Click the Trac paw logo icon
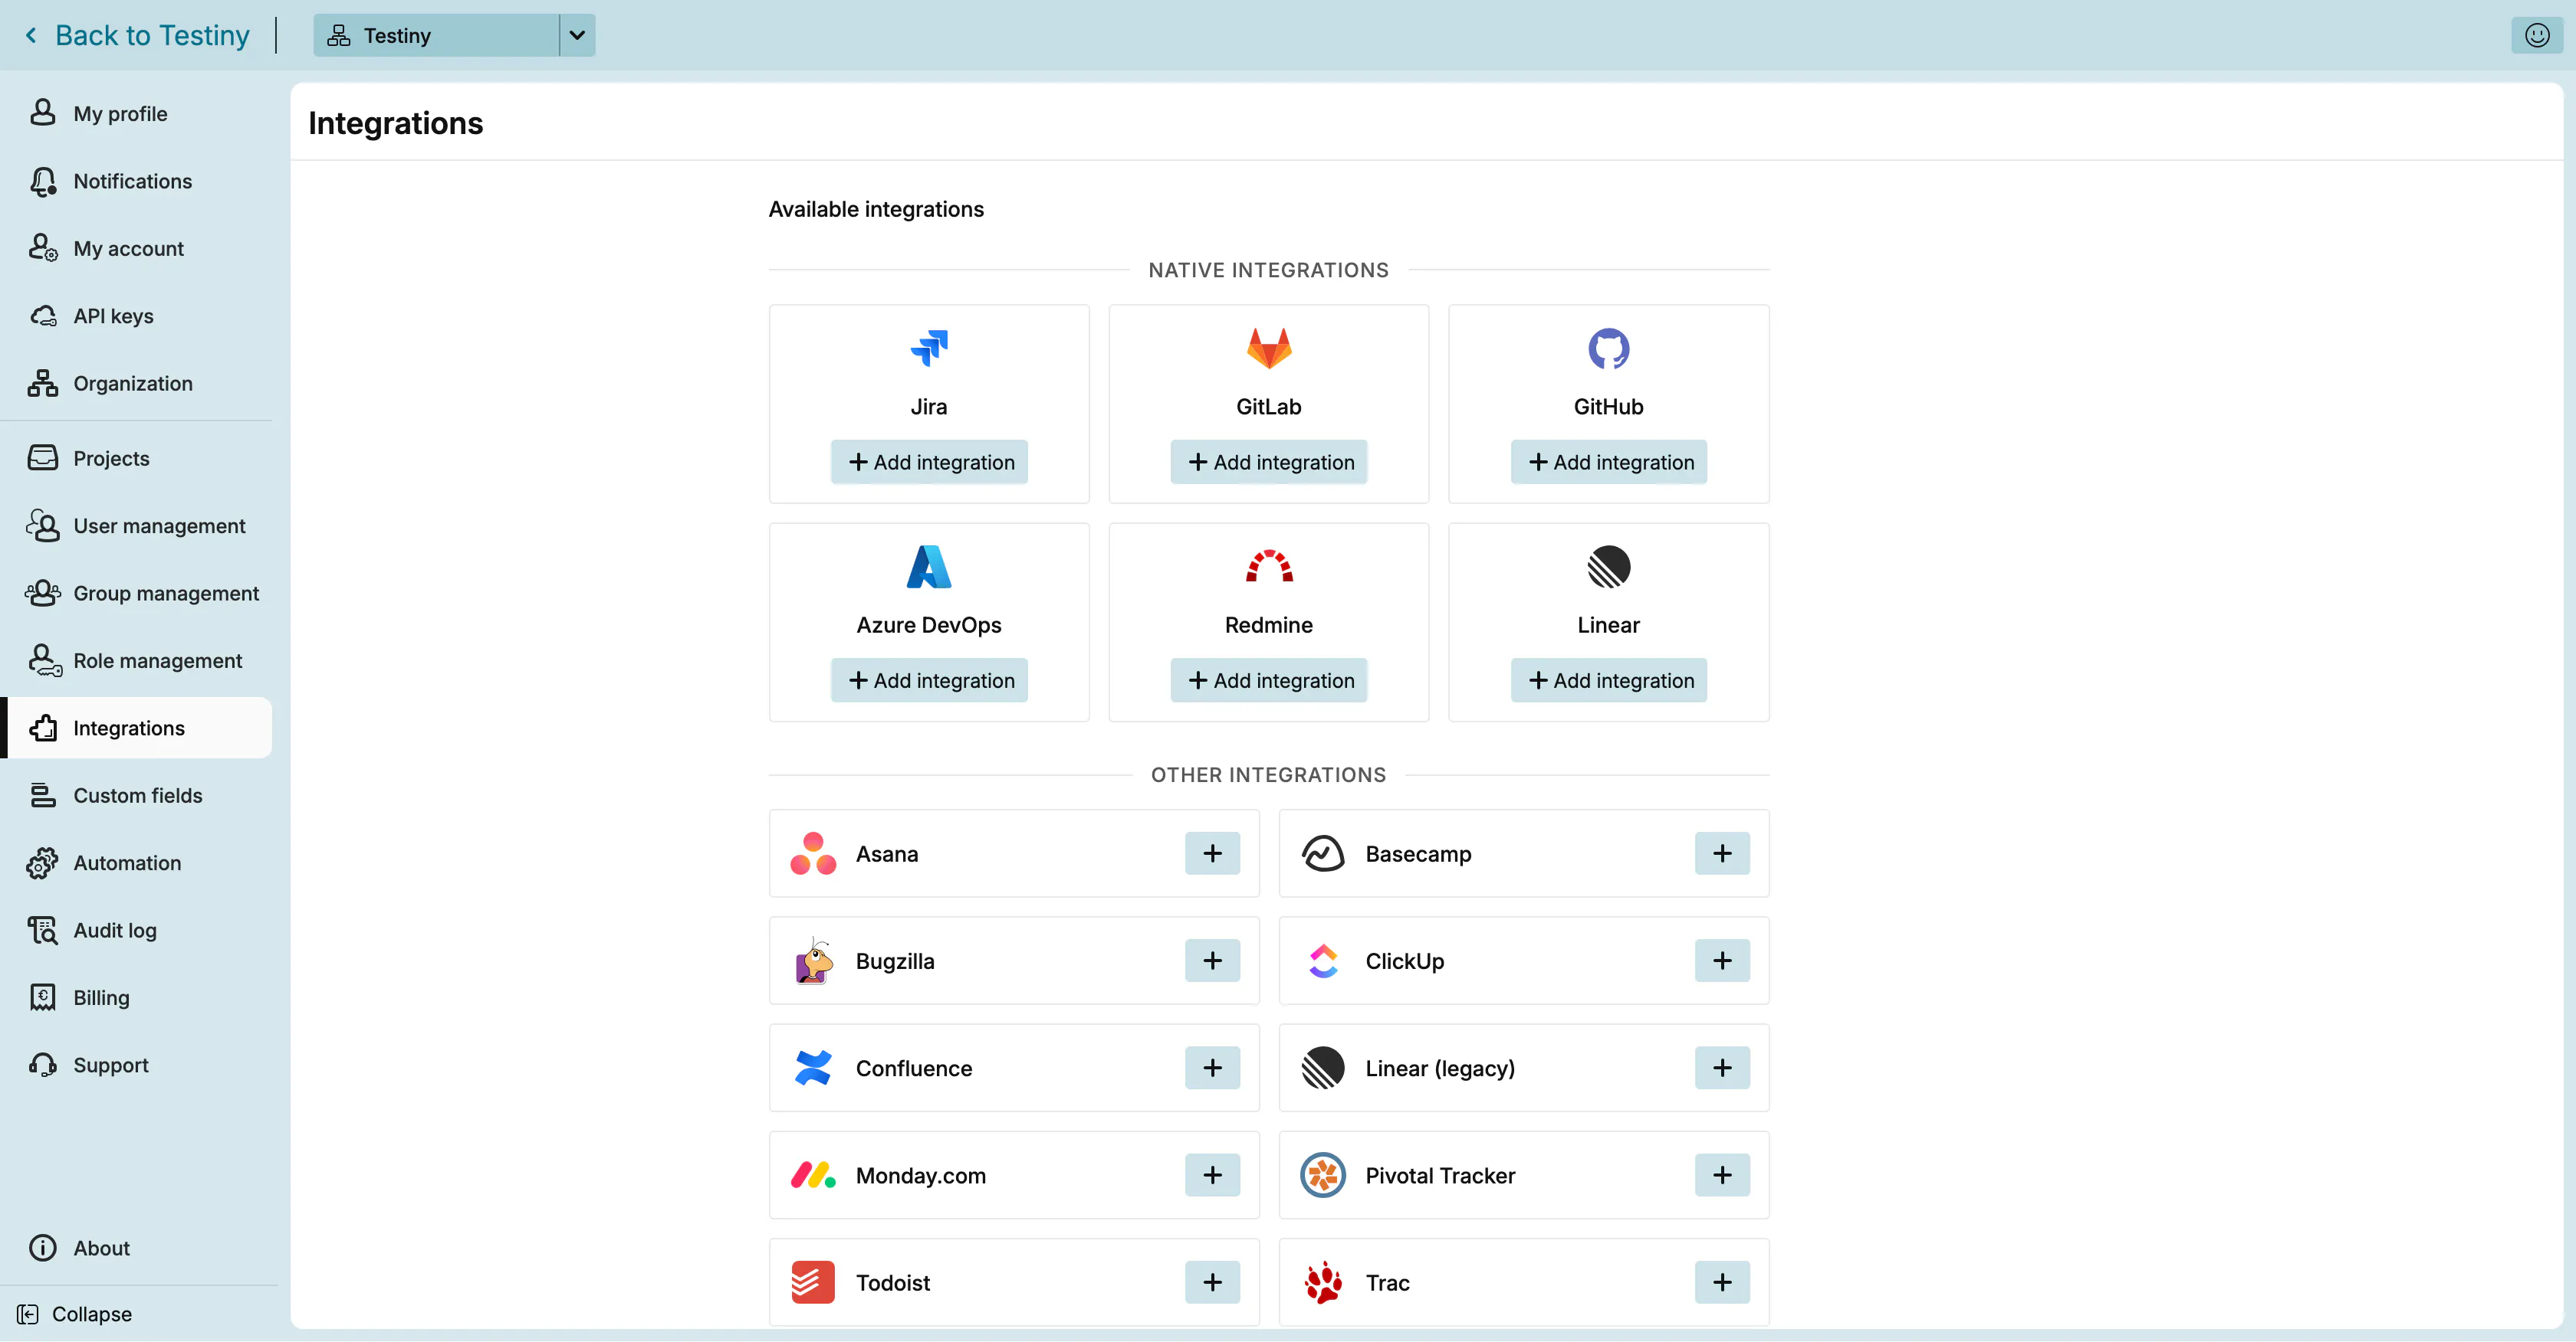Screen dimensions: 2576x1342 pos(1323,1282)
